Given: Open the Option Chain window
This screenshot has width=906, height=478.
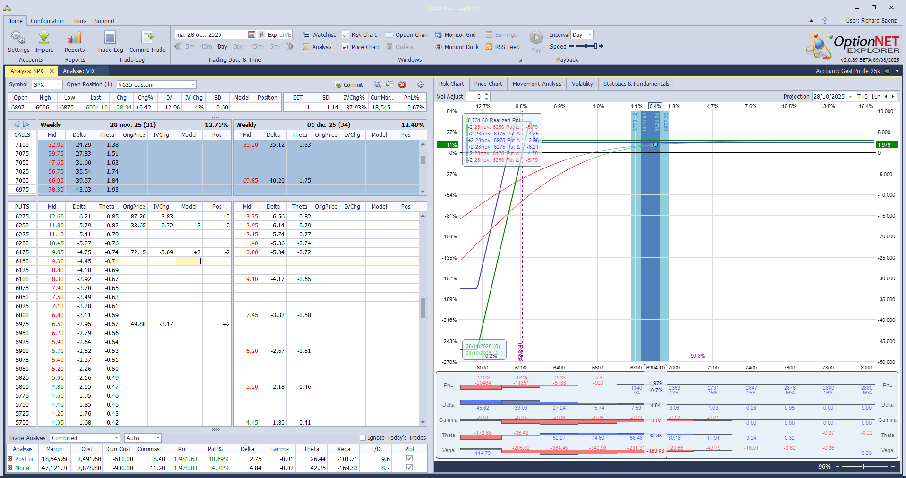Looking at the screenshot, I should click(x=407, y=34).
